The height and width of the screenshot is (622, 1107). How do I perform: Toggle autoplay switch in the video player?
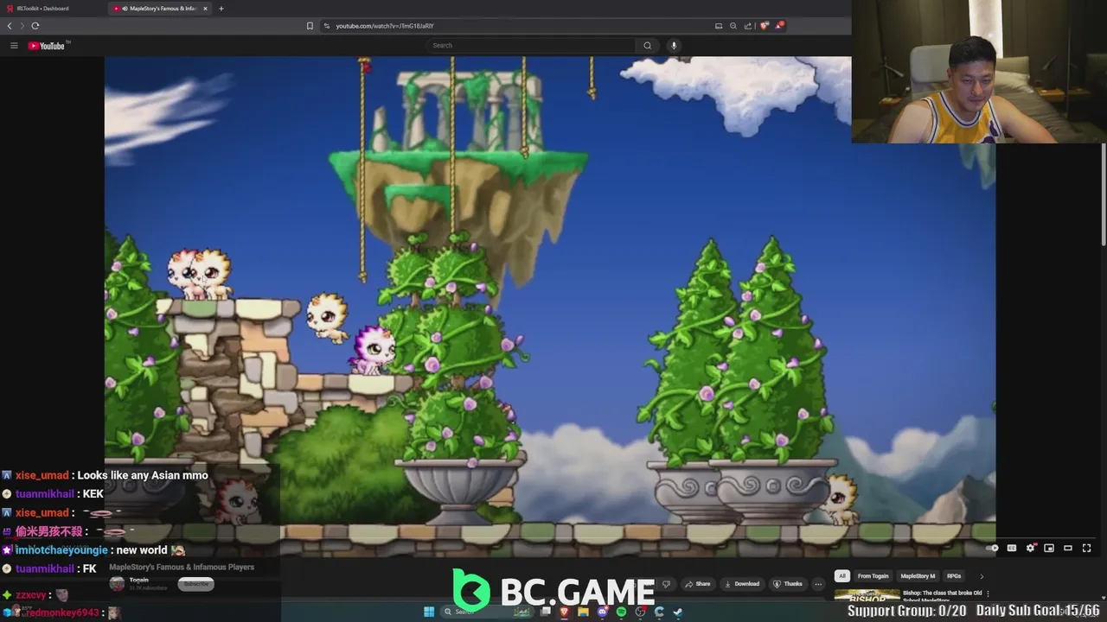(x=993, y=548)
